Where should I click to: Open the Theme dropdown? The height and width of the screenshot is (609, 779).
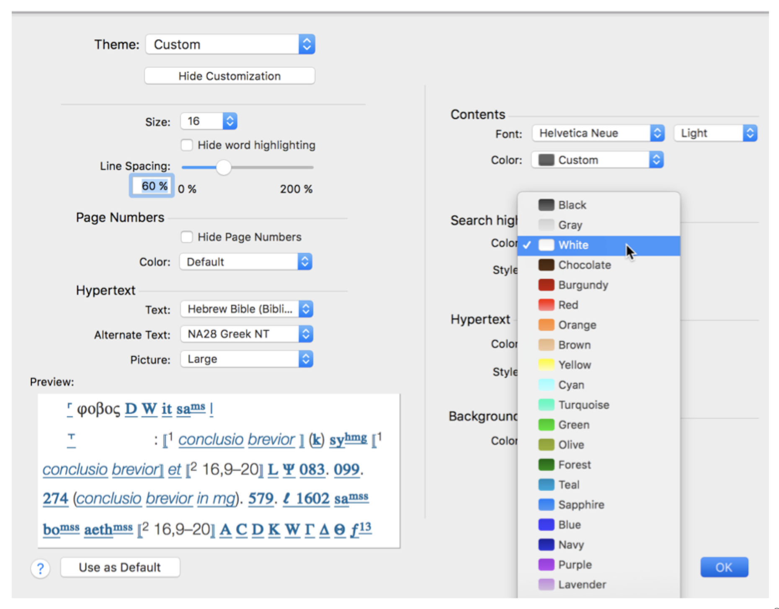pos(230,44)
